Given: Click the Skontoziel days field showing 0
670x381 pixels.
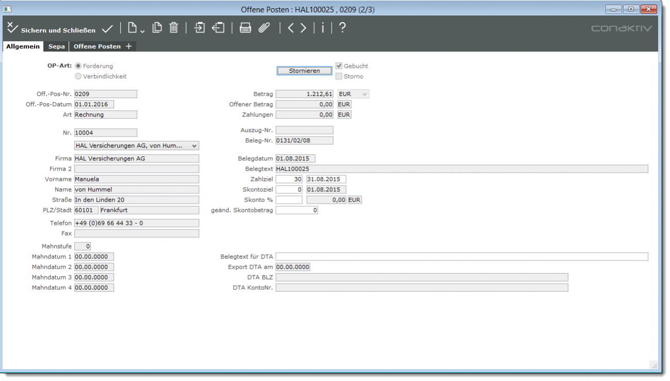Looking at the screenshot, I should coord(289,190).
